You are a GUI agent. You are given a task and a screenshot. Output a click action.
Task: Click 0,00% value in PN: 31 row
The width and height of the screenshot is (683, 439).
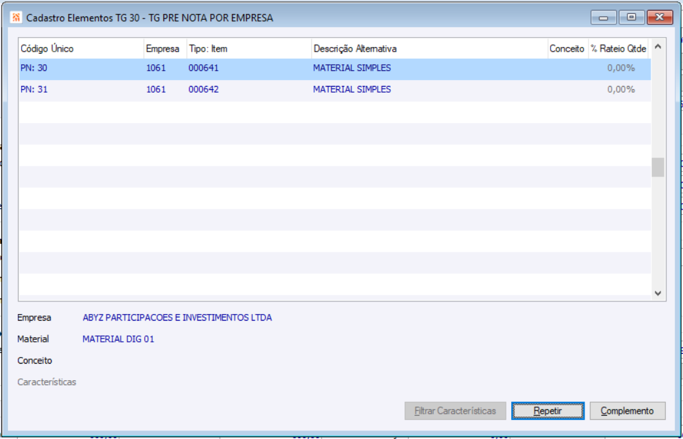click(621, 90)
